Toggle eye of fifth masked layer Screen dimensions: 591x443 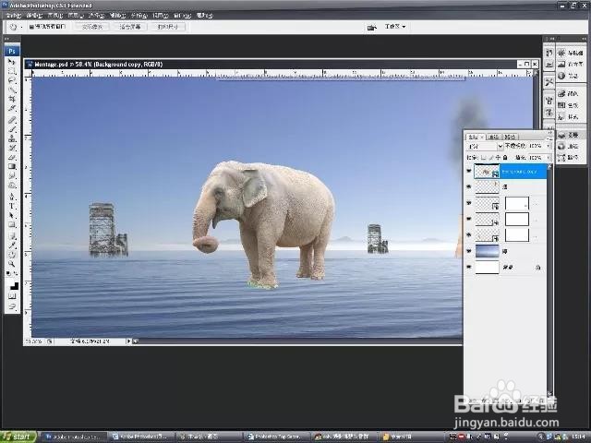pyautogui.click(x=469, y=234)
